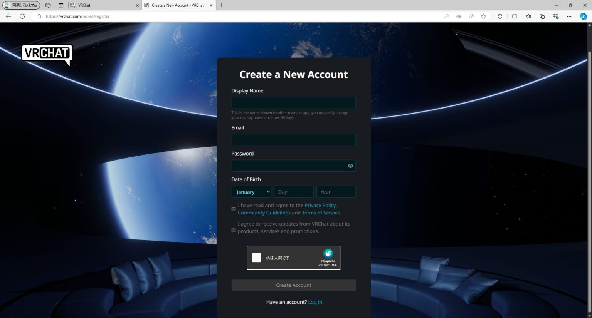The image size is (592, 318).
Task: Open the Copilot sidebar icon
Action: tap(584, 16)
